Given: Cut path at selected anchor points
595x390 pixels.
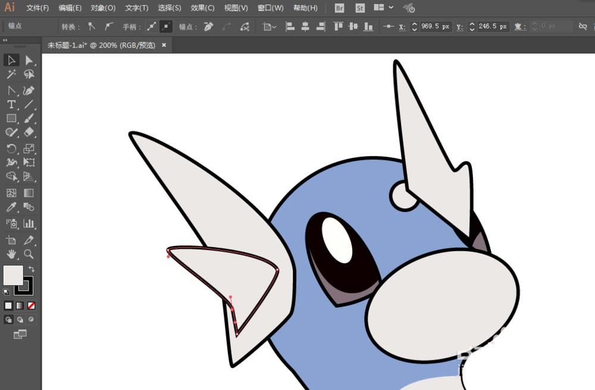Looking at the screenshot, I should click(245, 27).
